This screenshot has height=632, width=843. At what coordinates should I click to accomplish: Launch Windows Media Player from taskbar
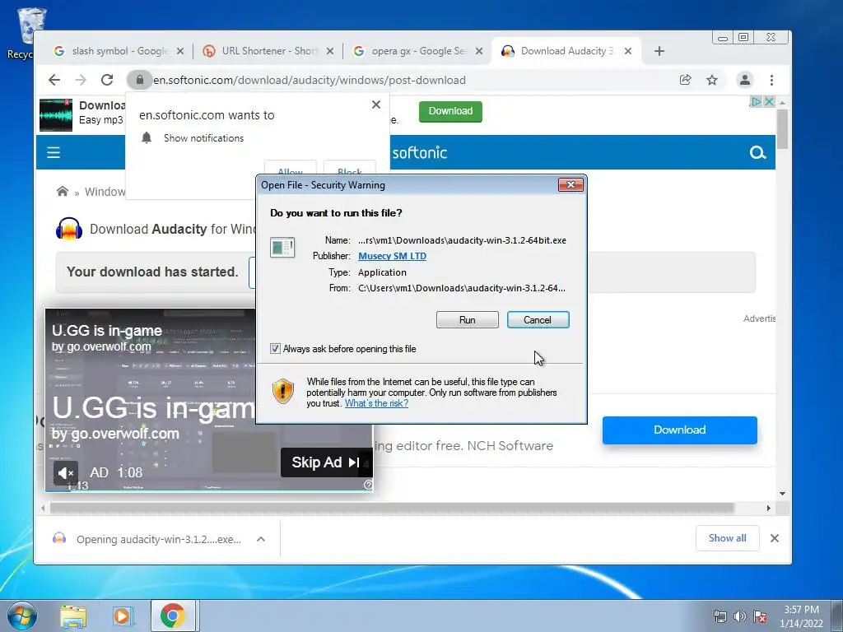click(123, 616)
